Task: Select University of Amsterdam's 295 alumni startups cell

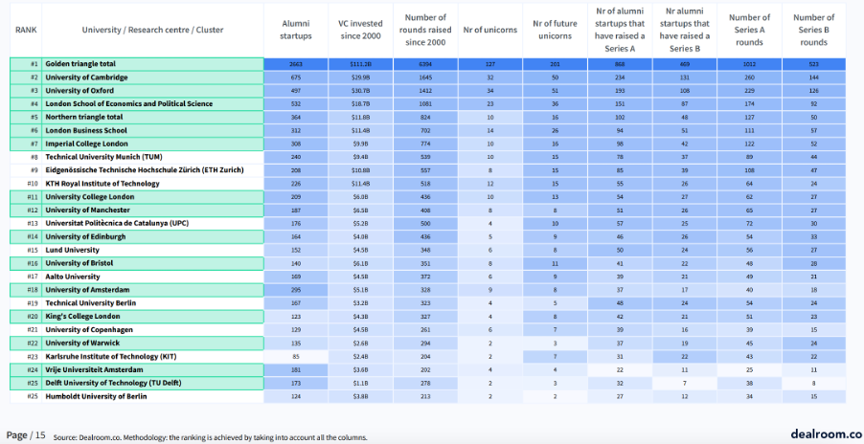Action: tap(296, 289)
